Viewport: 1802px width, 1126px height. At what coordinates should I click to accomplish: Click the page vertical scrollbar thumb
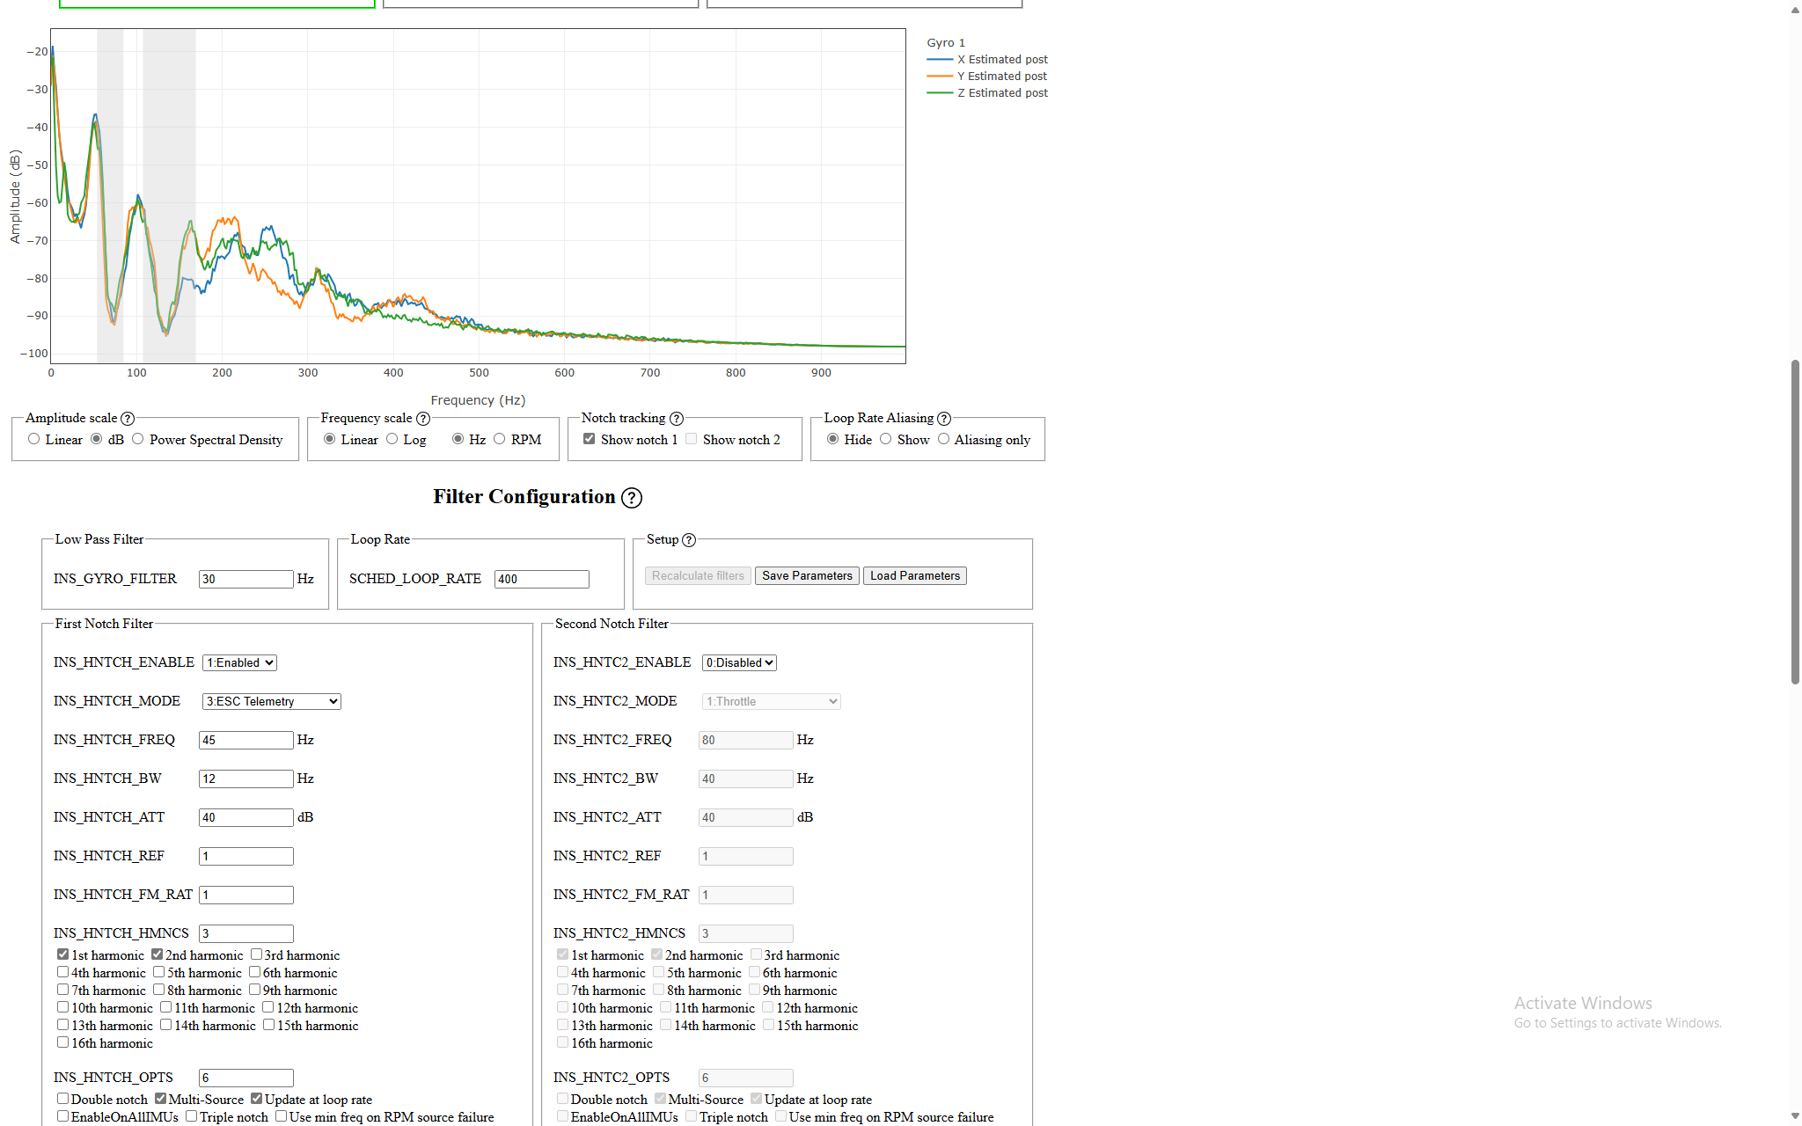[1795, 521]
